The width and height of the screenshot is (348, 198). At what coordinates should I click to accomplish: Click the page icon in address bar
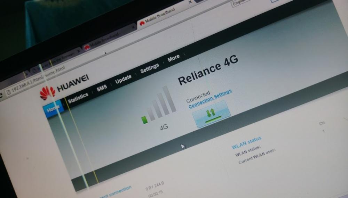tap(8, 92)
